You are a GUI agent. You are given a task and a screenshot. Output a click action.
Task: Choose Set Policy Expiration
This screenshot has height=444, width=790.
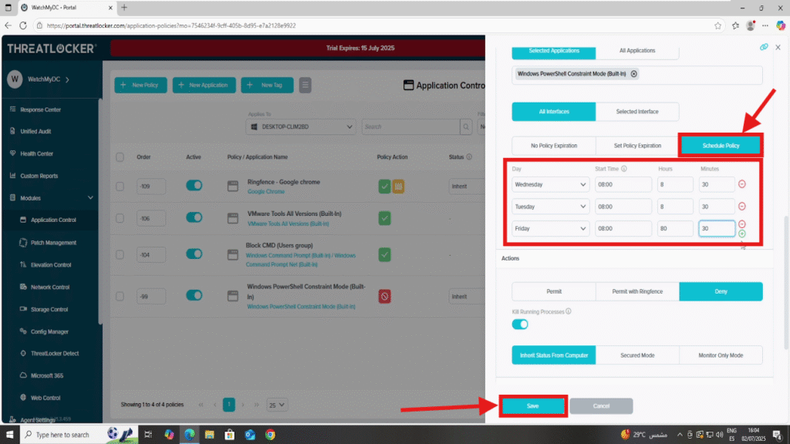(x=637, y=146)
